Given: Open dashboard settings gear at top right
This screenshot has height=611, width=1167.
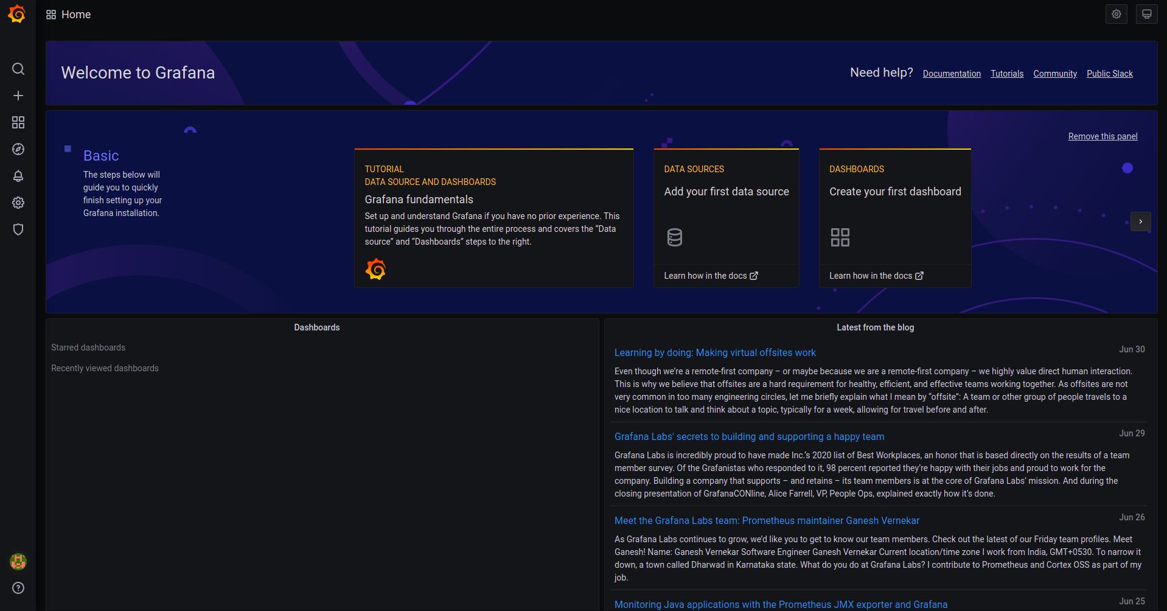Looking at the screenshot, I should [x=1116, y=14].
